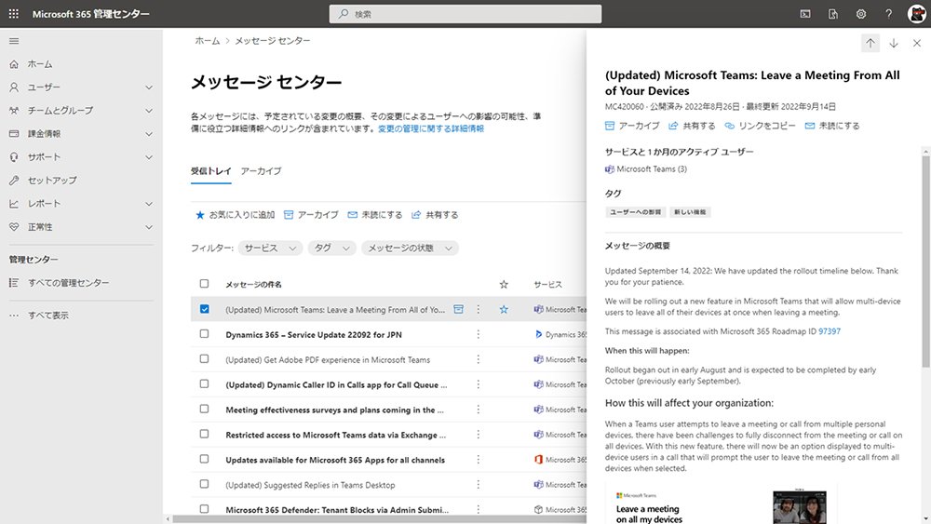Open more options for Dynamic Caller ID row
Viewport: 931px width, 524px height.
click(478, 384)
